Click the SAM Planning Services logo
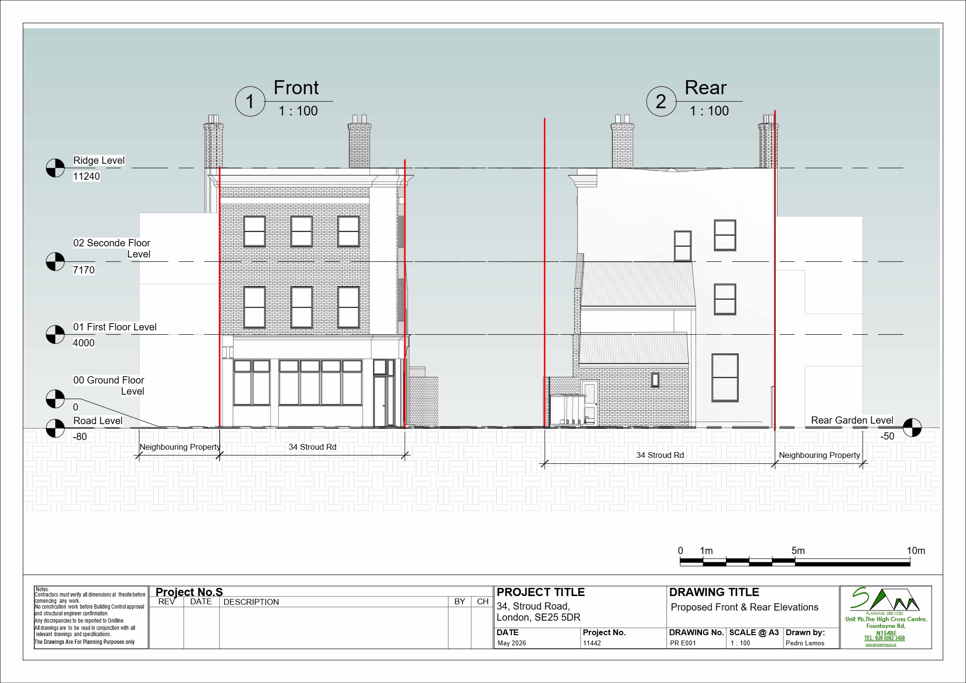The height and width of the screenshot is (683, 966). 885,600
